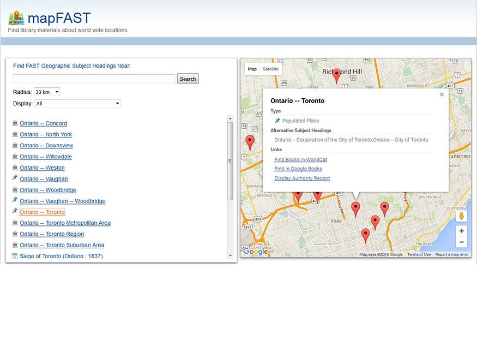The width and height of the screenshot is (477, 358).
Task: Open Find Books in WorldCat link
Action: pos(300,159)
